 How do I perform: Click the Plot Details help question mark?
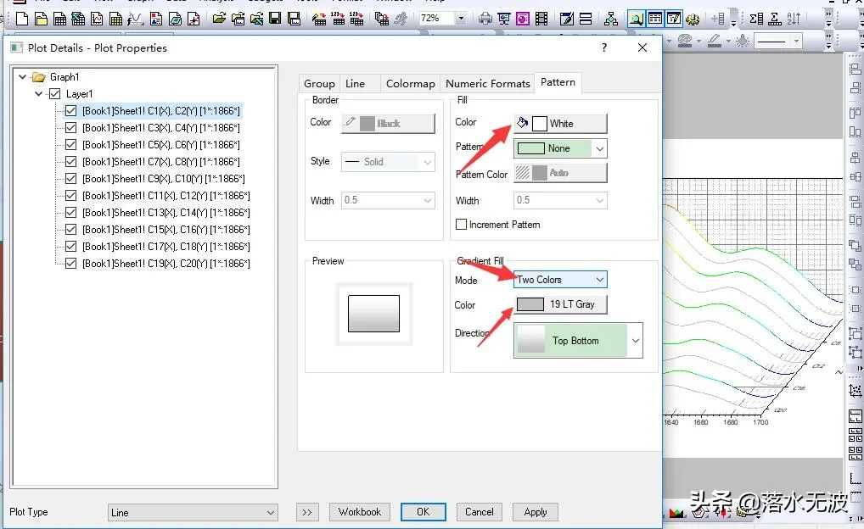[x=604, y=47]
